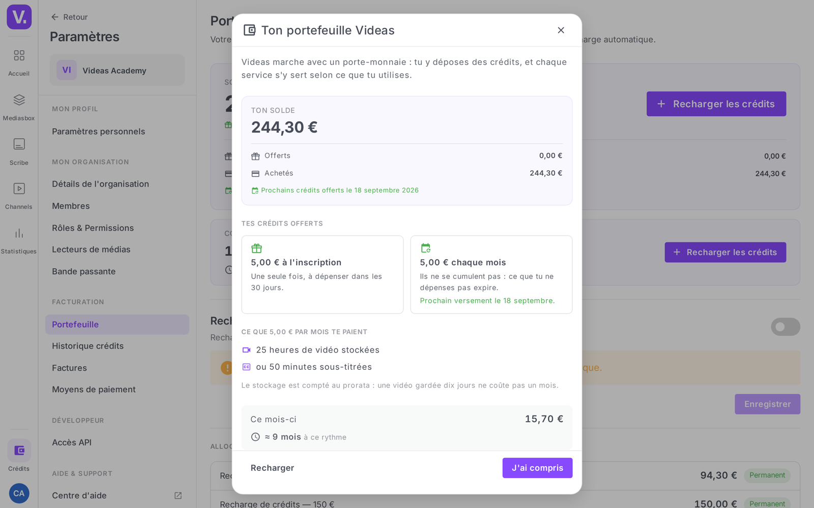Click Recharger in the dialog footer

(x=272, y=468)
